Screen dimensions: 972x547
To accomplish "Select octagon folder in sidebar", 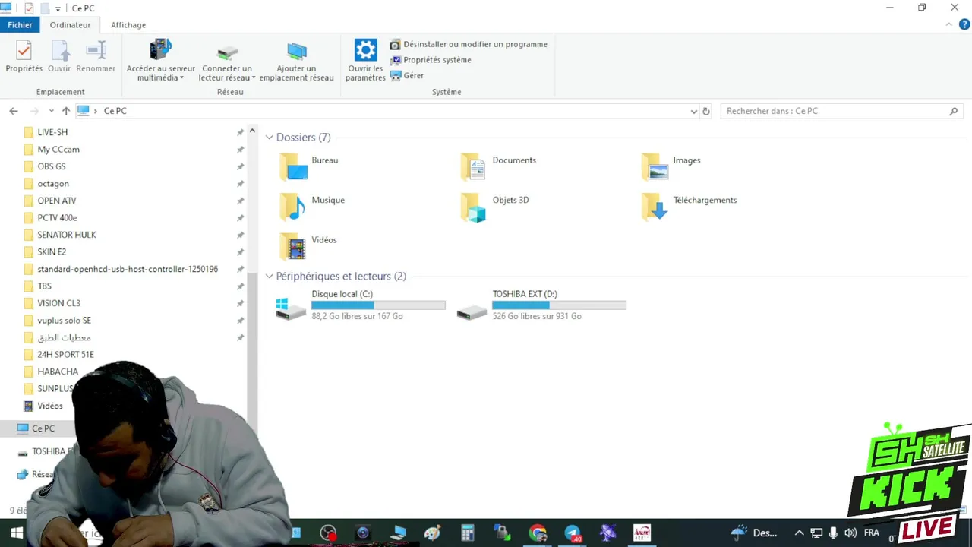I will click(53, 184).
